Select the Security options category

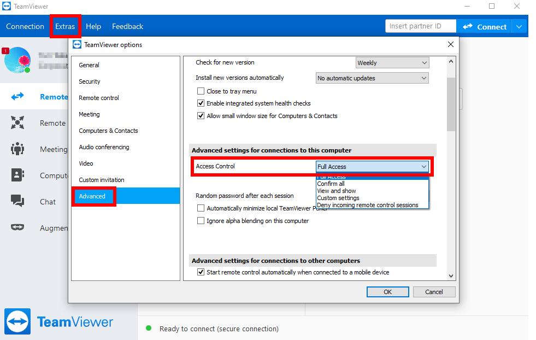point(126,81)
